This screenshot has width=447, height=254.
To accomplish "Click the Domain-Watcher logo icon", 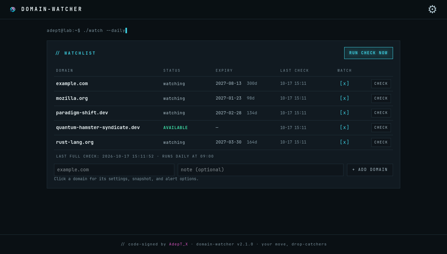I will [13, 9].
